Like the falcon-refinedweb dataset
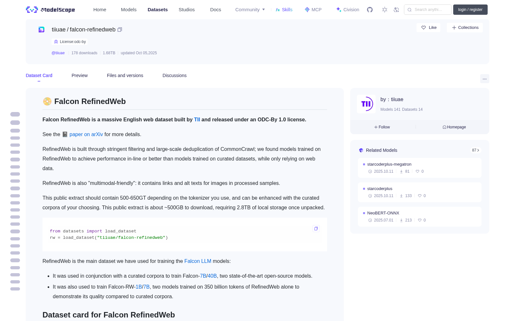This screenshot has width=515, height=321. [x=428, y=28]
